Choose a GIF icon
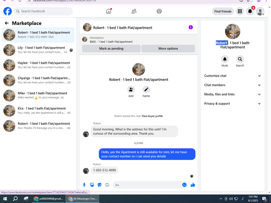This screenshot has width=271, height=203. click(x=107, y=185)
